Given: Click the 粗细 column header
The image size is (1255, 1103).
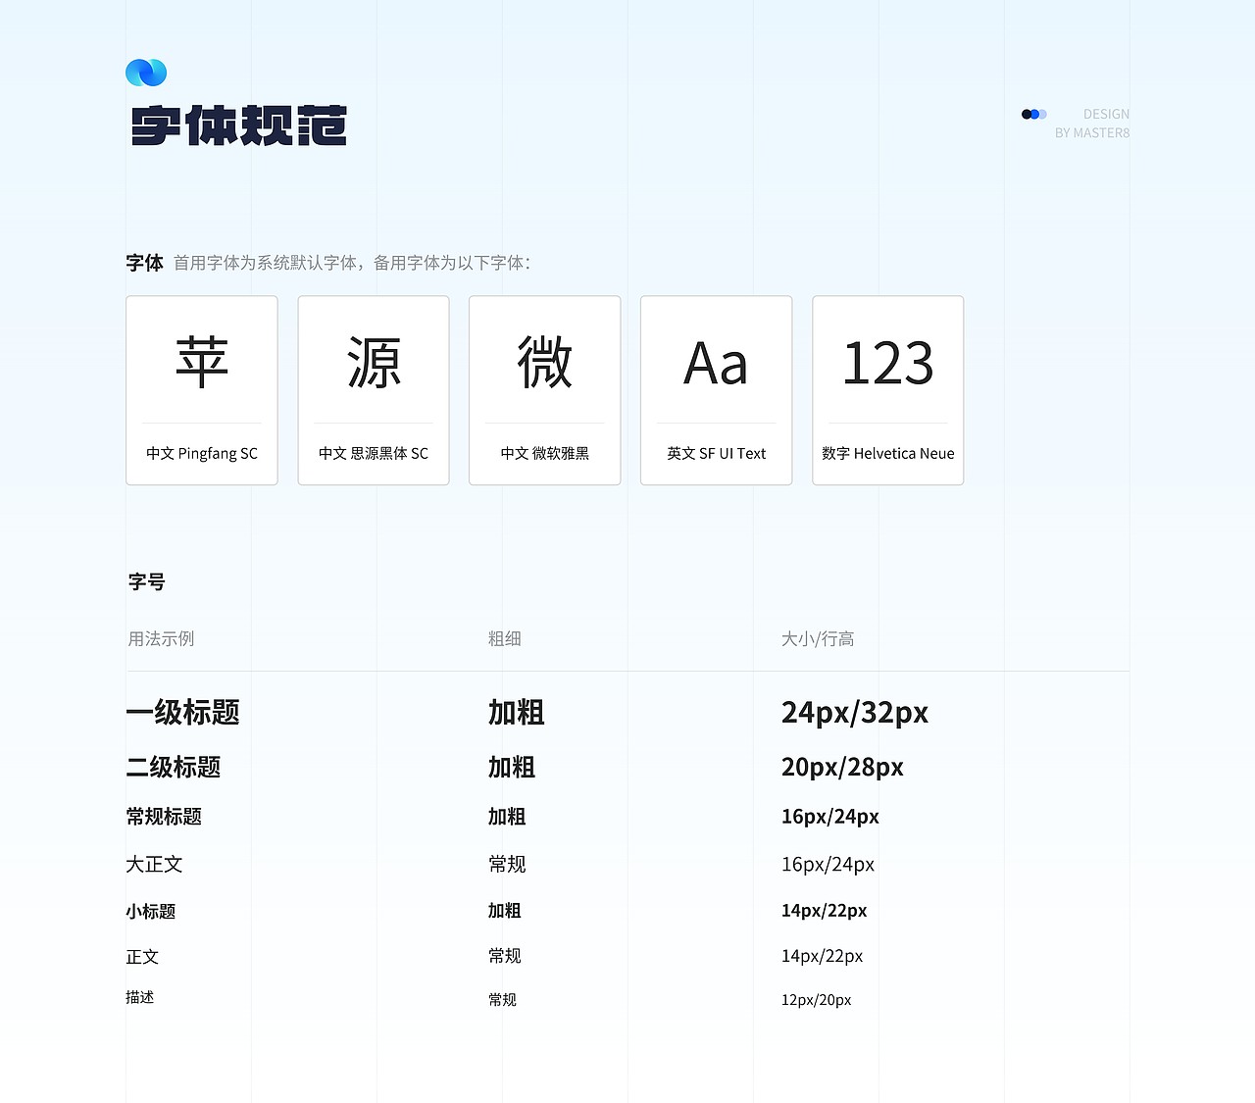Looking at the screenshot, I should tap(505, 639).
